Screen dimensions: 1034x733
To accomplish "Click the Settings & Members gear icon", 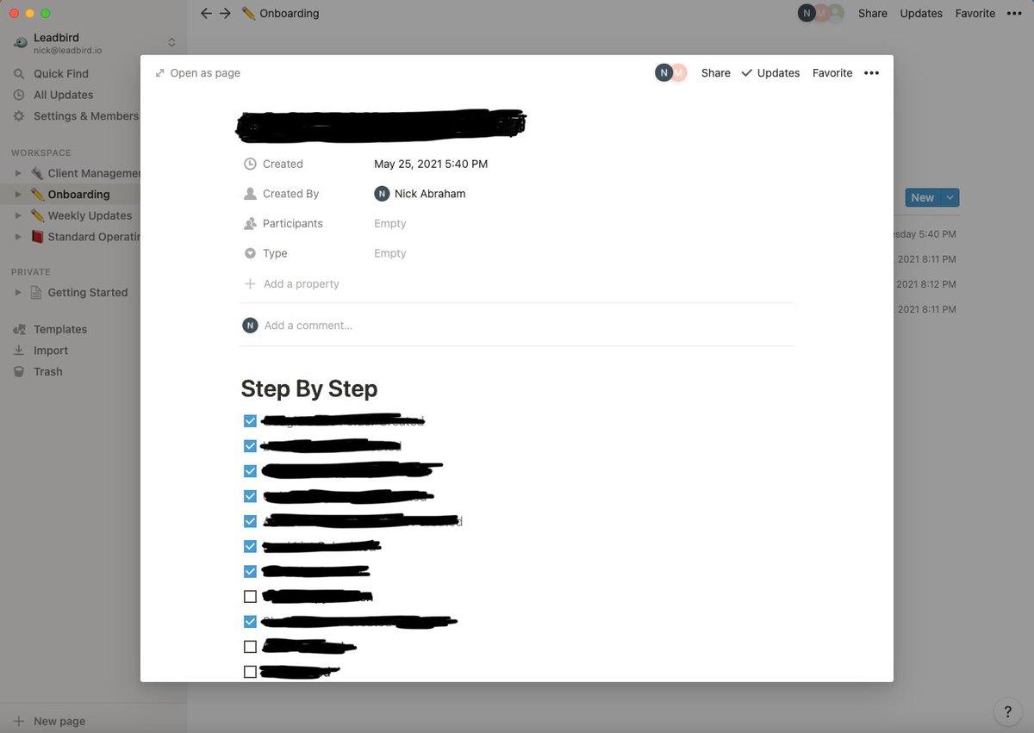I will (x=19, y=116).
